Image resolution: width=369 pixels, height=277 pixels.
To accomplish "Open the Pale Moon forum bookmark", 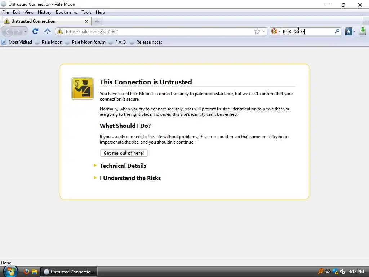I will point(85,42).
